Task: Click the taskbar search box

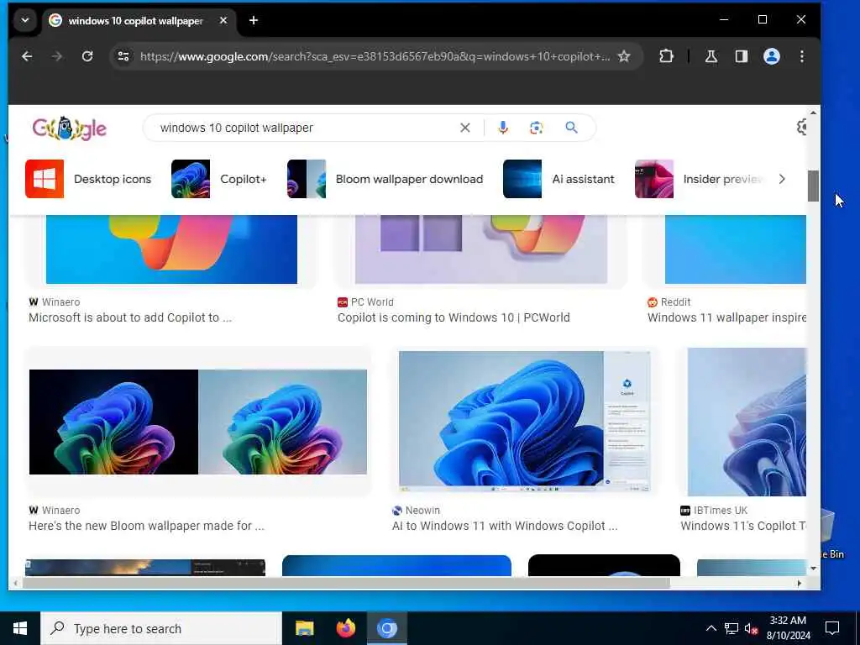Action: point(161,628)
